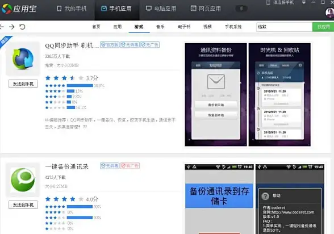Click the 无广告 badge on QQ同步助手
Viewport: 334px width, 234px height.
150,45
